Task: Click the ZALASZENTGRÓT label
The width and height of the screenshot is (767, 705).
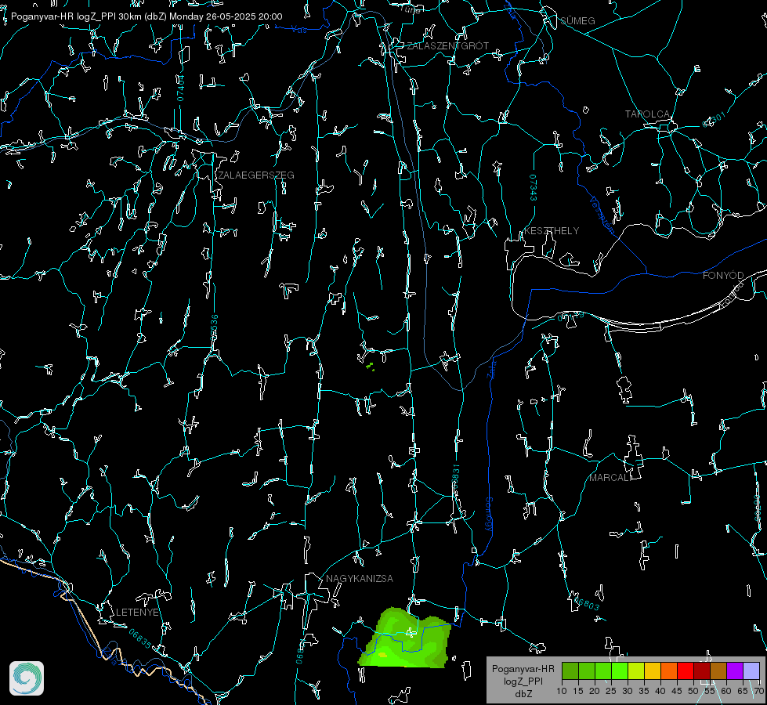Action: (x=447, y=45)
